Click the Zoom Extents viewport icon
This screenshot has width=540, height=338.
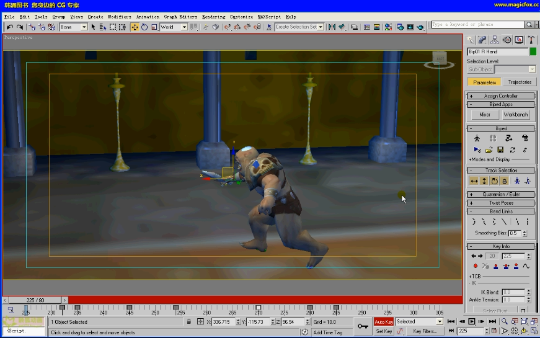click(x=524, y=321)
